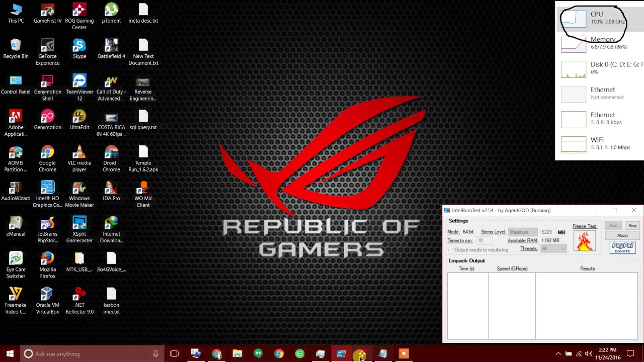Select the GeForce Experience desktop icon
Viewport: 644px width, 362px height.
point(47,52)
